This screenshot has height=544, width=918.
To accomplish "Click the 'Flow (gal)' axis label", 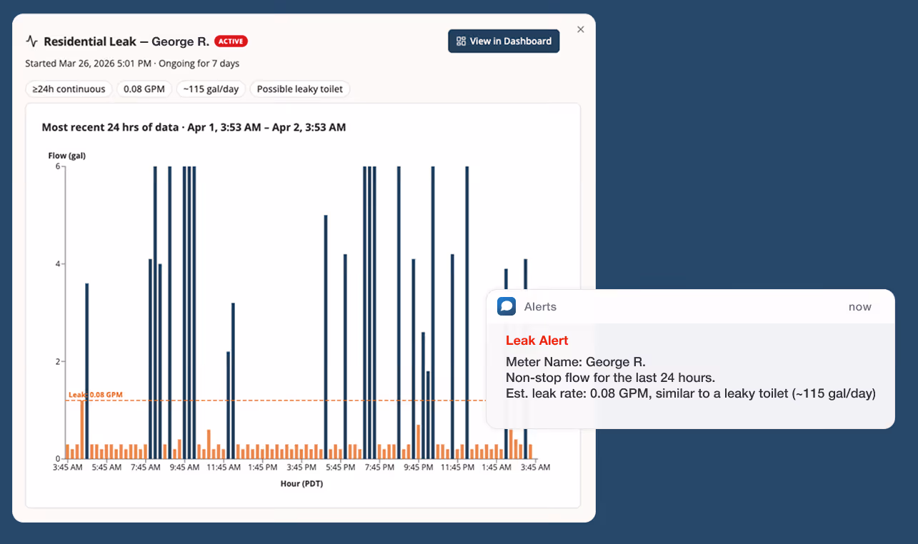I will click(66, 155).
